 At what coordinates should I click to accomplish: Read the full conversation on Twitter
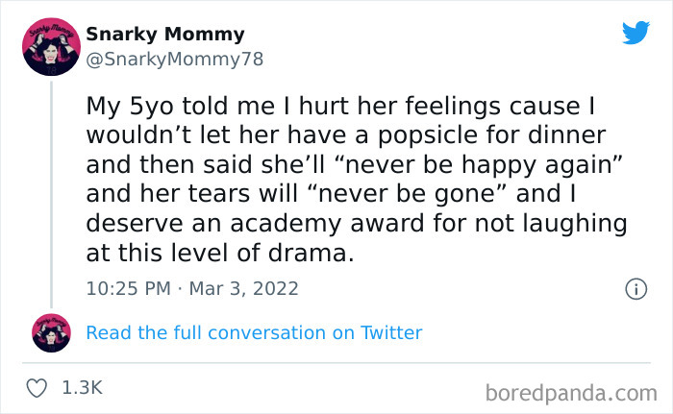(x=254, y=332)
